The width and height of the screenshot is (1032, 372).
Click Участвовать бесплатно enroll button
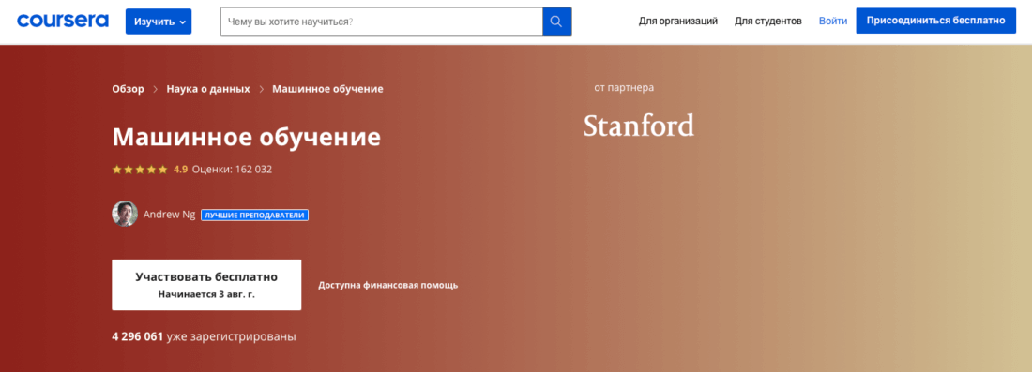pyautogui.click(x=206, y=285)
